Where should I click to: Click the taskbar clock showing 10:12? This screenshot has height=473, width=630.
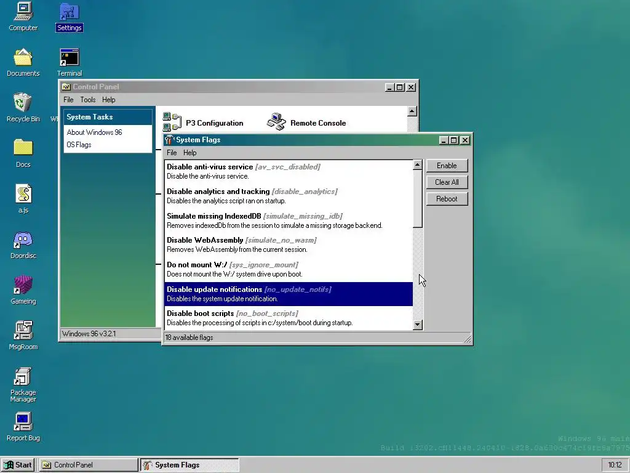(615, 465)
